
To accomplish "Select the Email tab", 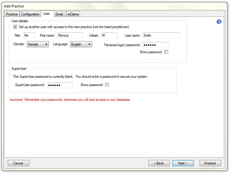I will tap(59, 14).
